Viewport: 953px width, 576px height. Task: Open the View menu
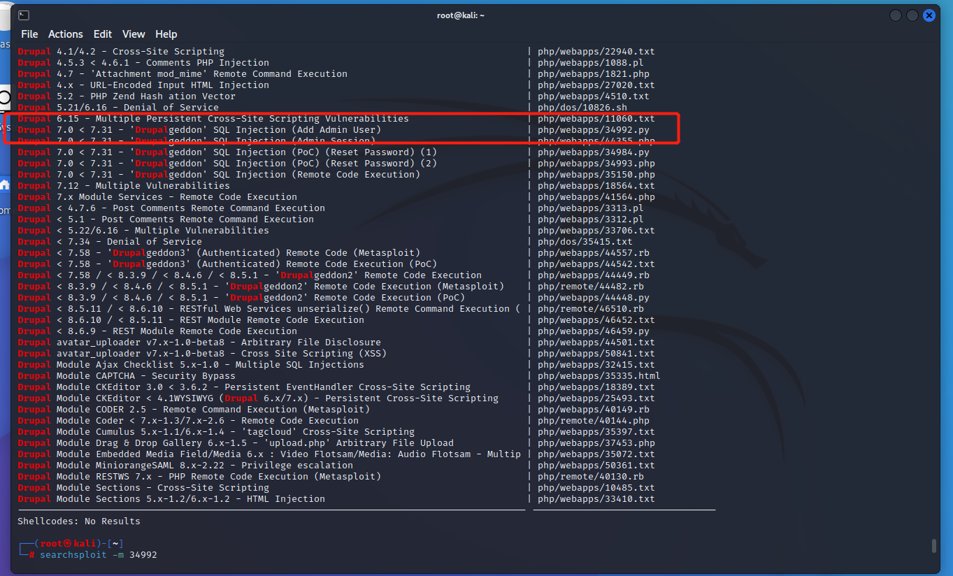(x=134, y=34)
